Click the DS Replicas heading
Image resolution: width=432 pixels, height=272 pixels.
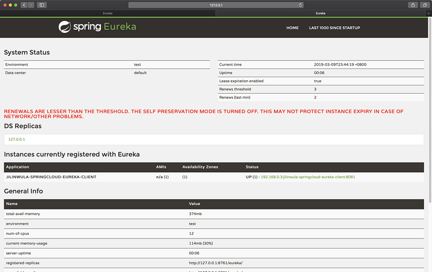(23, 126)
